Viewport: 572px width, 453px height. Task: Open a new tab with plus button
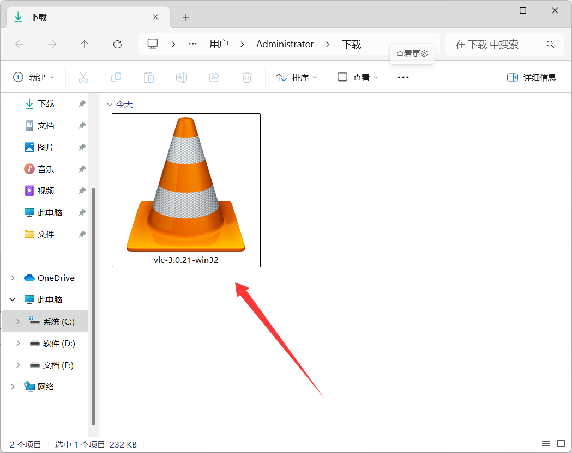click(186, 17)
